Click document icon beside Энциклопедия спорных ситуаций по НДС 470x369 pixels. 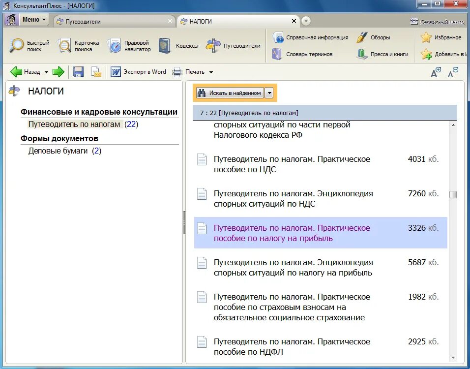pos(202,194)
